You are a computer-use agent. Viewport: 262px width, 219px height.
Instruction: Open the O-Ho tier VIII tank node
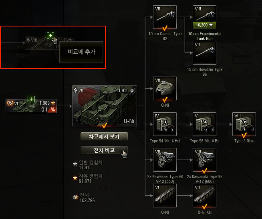point(50,43)
